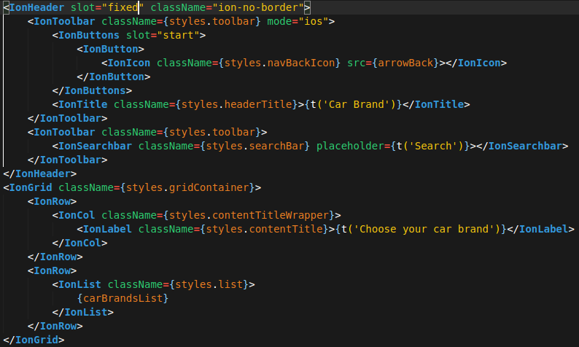Click the closing IonButton tag
This screenshot has width=579, height=347.
[113, 77]
